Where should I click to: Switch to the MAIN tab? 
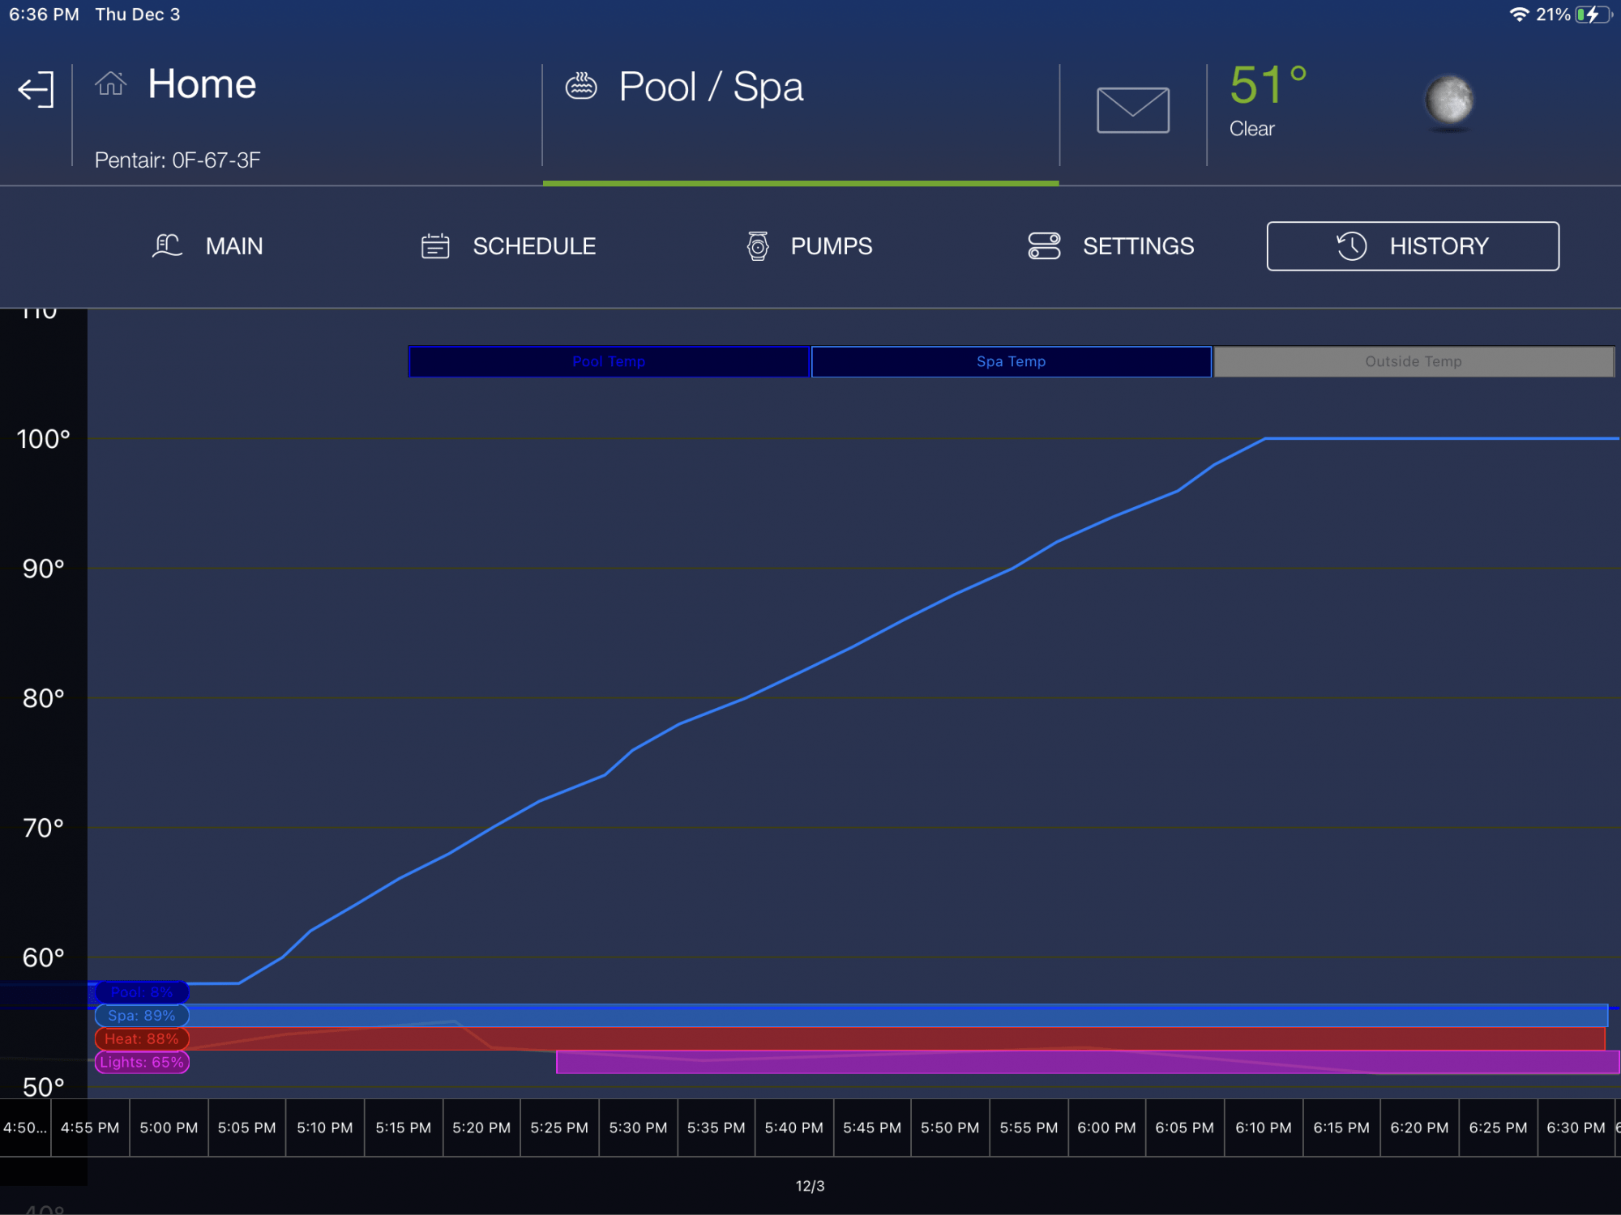tap(208, 246)
